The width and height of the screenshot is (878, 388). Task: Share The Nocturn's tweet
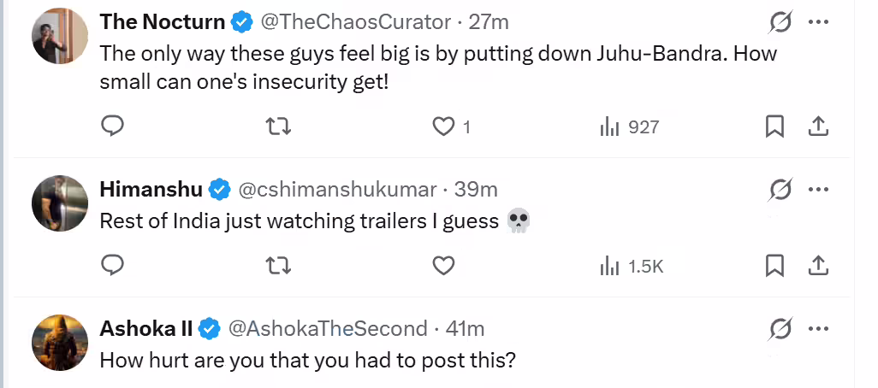point(818,126)
